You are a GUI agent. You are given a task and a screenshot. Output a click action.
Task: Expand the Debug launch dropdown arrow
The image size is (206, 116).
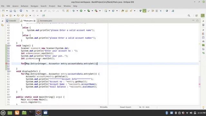77,11
